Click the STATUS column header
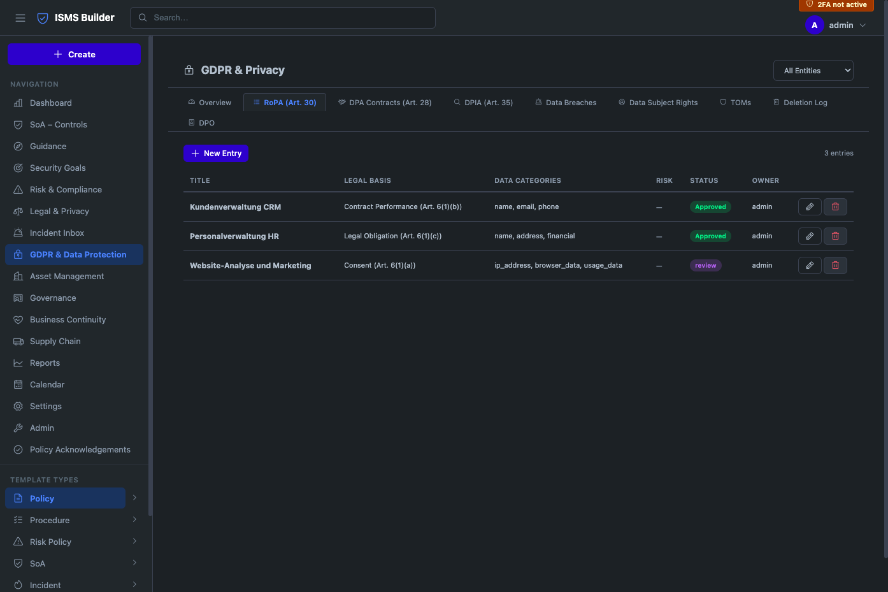Viewport: 888px width, 592px height. coord(704,180)
